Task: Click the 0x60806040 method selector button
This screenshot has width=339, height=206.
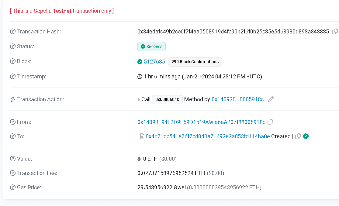Action: click(x=167, y=99)
